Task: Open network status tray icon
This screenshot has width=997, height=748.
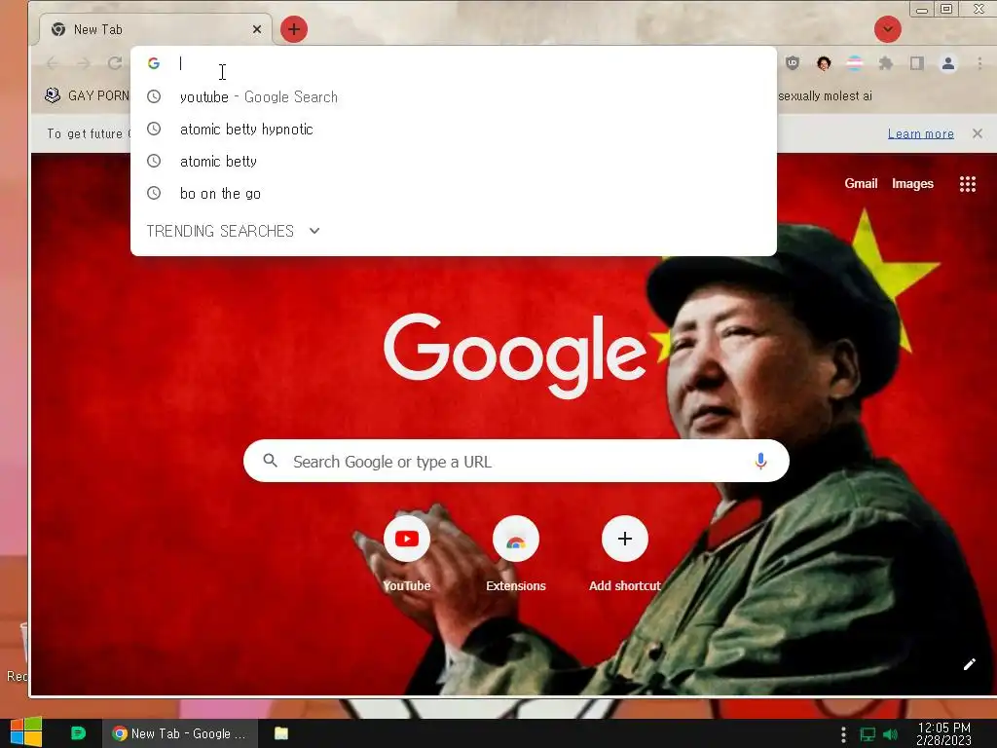Action: (868, 734)
